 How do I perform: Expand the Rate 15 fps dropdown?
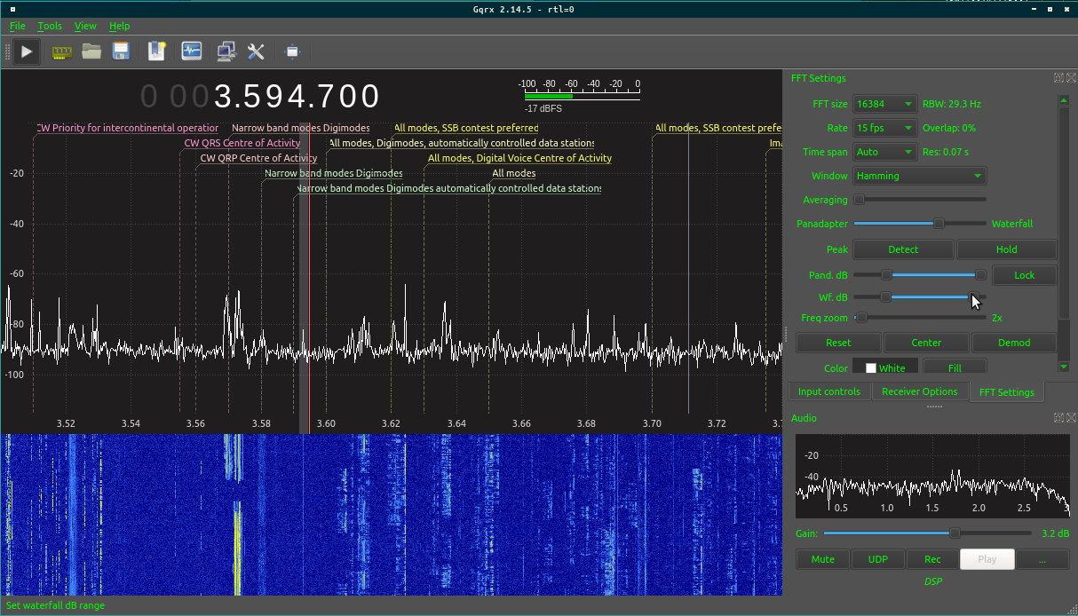coord(884,128)
